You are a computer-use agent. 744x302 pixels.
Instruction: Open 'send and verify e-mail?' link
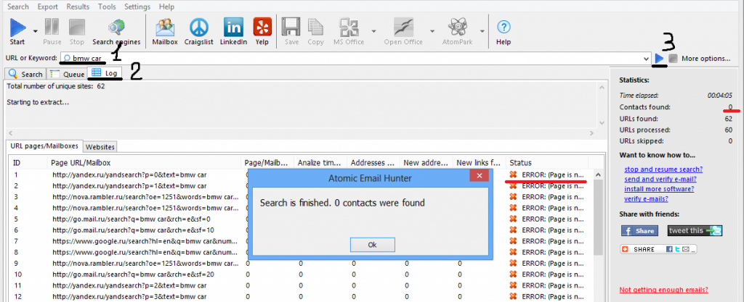(x=660, y=179)
